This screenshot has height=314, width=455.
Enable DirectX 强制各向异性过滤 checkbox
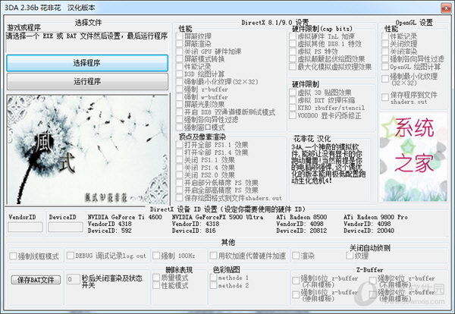[x=179, y=120]
